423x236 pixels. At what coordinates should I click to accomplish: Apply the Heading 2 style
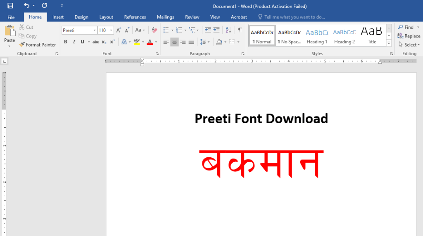click(x=345, y=36)
